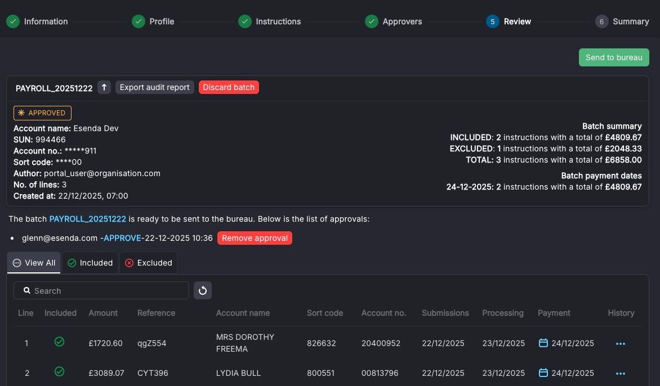Remove approval from glenn@esenda.com
The width and height of the screenshot is (660, 386).
[x=255, y=238]
